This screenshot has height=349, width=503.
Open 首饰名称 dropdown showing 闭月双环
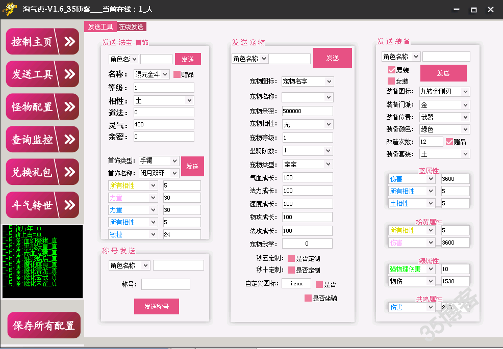(x=159, y=173)
